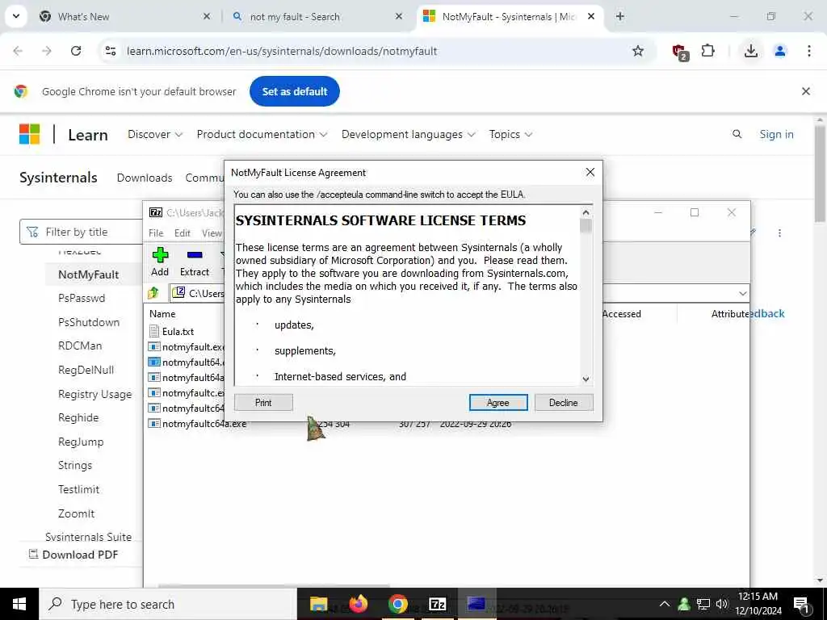Open the Windows Start menu
827x620 pixels.
click(x=19, y=604)
